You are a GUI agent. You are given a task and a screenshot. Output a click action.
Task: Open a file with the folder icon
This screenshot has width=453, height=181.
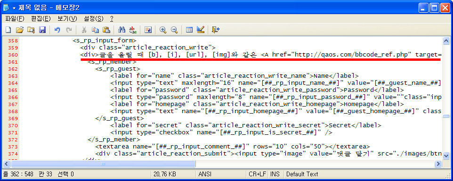coord(19,30)
